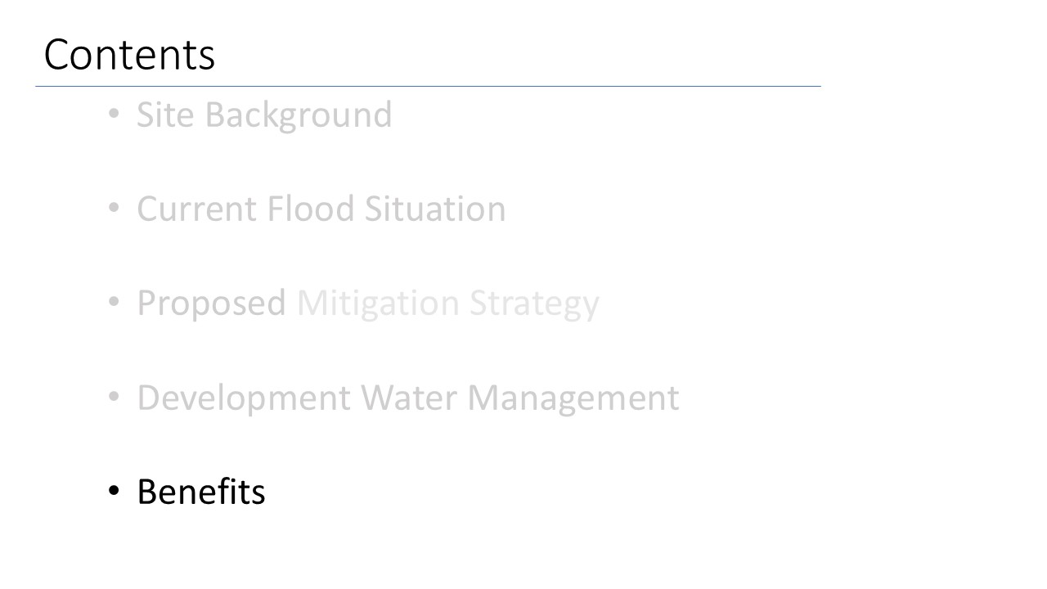This screenshot has width=1047, height=589.
Task: Click the faded word Strategy
Action: (x=534, y=303)
